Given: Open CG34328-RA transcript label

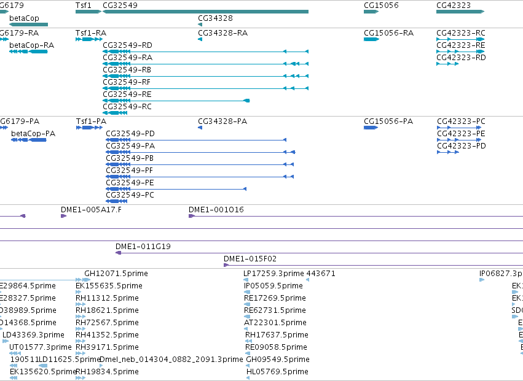Looking at the screenshot, I should pos(223,33).
